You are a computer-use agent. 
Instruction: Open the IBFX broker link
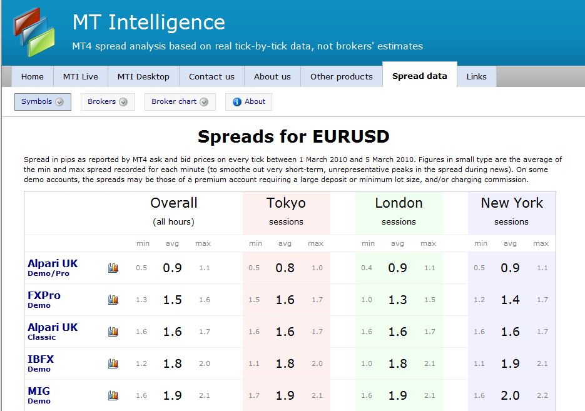(x=41, y=359)
